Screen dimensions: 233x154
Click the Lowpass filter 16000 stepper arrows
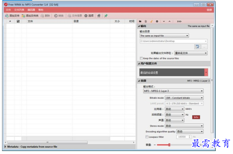190,137
